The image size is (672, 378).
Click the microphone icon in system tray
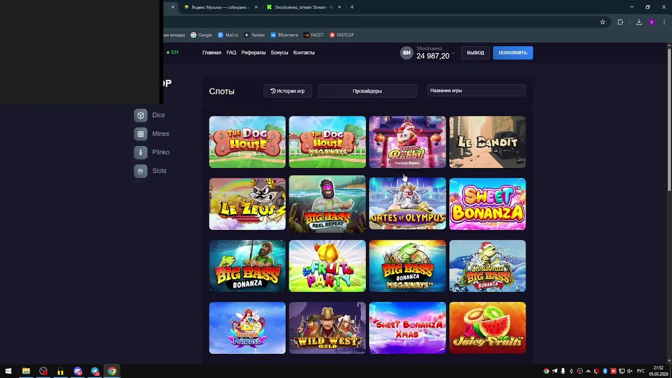[563, 371]
